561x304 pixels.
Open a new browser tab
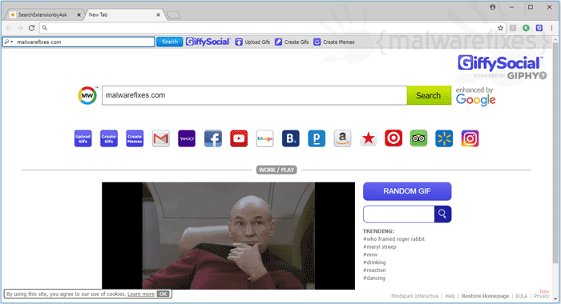[x=174, y=15]
